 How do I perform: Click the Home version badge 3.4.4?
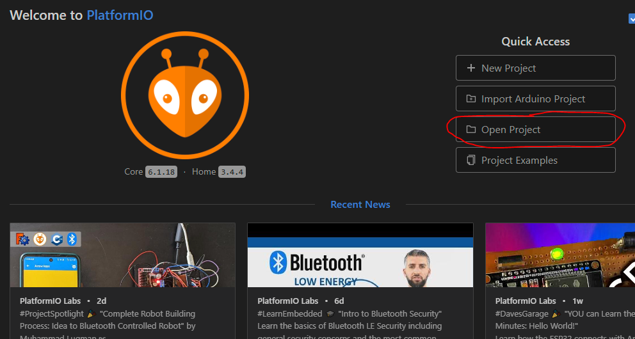(232, 172)
